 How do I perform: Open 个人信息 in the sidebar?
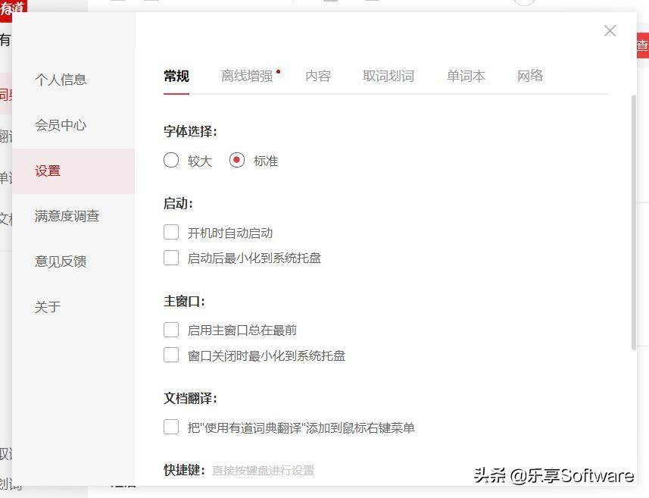point(61,80)
